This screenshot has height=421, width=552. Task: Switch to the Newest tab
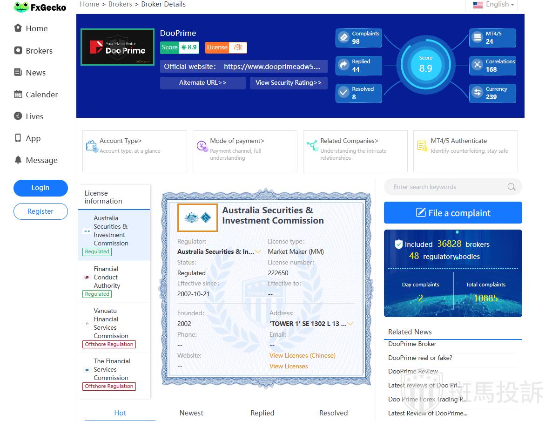coord(191,413)
